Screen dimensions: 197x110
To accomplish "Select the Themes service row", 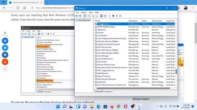I will [x=135, y=33].
